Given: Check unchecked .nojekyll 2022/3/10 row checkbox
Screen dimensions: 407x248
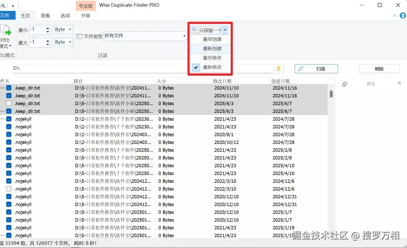Looking at the screenshot, I should click(x=9, y=189).
